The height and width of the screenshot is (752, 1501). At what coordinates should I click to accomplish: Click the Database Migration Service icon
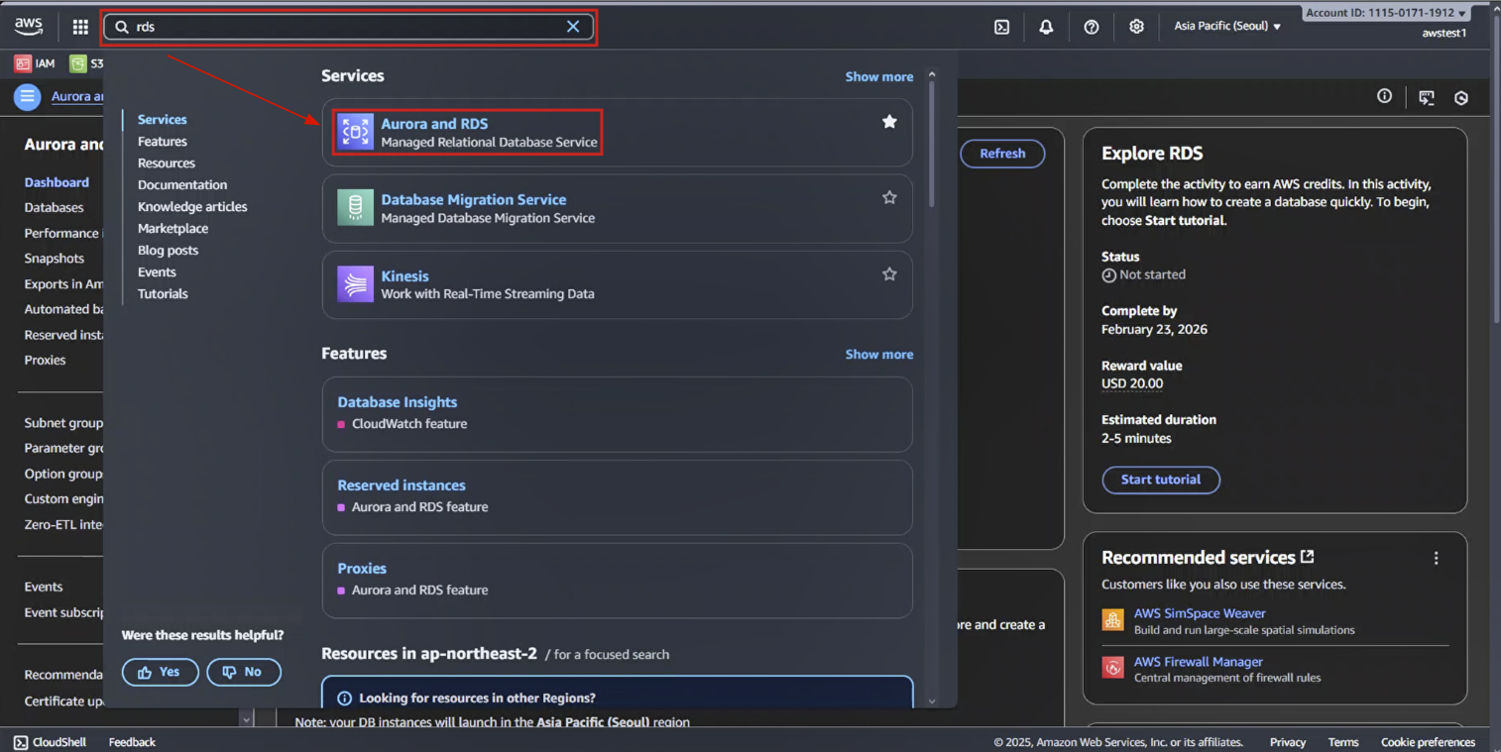355,208
